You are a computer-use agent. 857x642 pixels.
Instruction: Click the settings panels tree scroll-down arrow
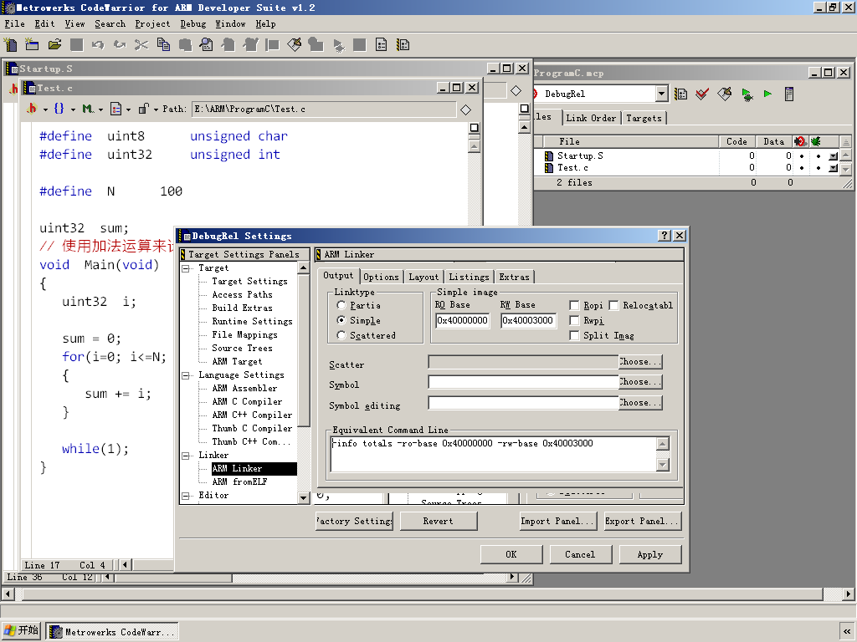[303, 497]
